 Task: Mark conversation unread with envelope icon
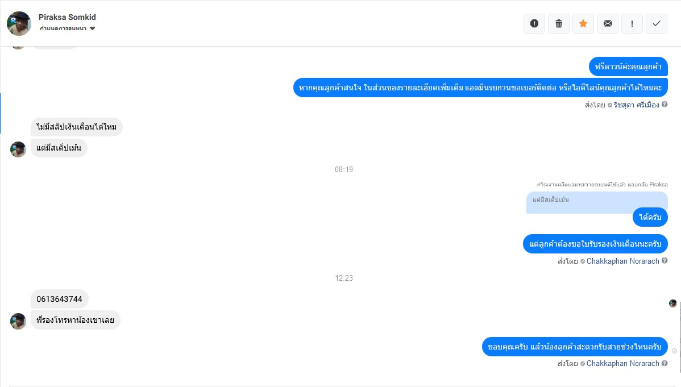pos(608,23)
